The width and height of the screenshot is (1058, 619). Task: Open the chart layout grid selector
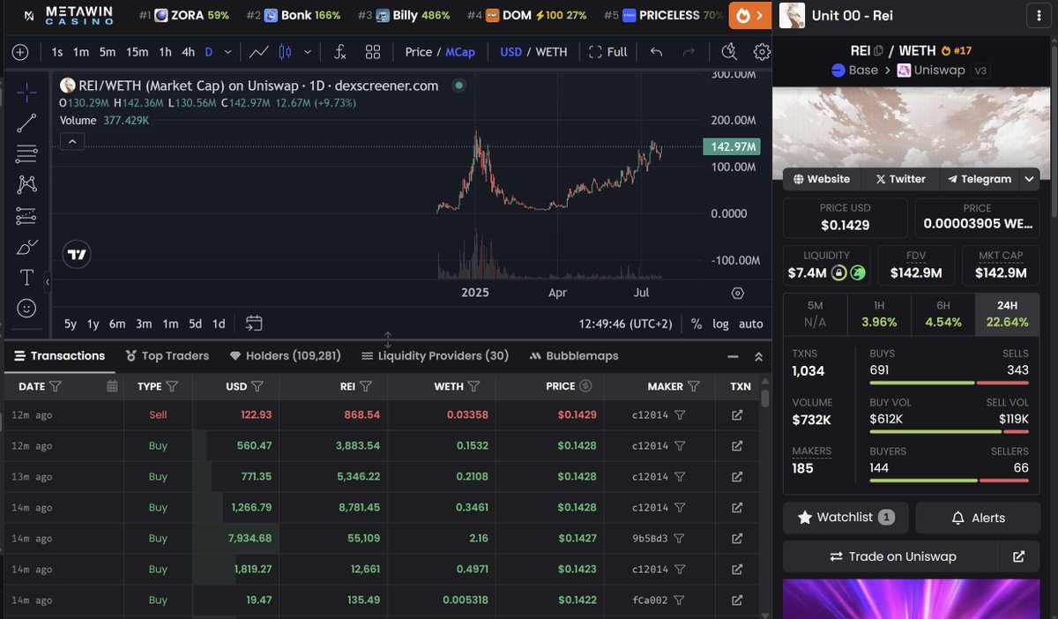click(373, 52)
